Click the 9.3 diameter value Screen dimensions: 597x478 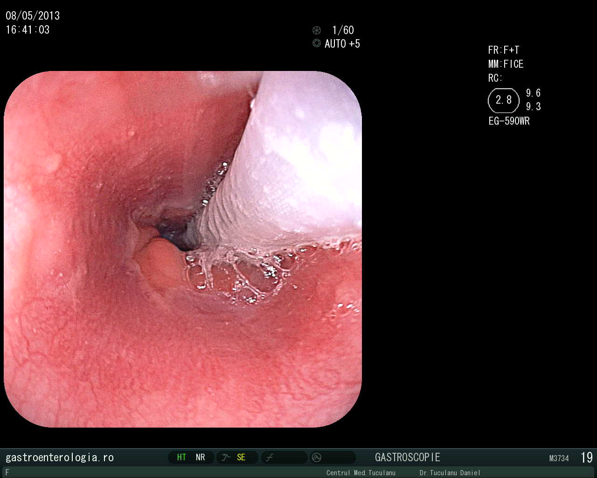pos(534,107)
